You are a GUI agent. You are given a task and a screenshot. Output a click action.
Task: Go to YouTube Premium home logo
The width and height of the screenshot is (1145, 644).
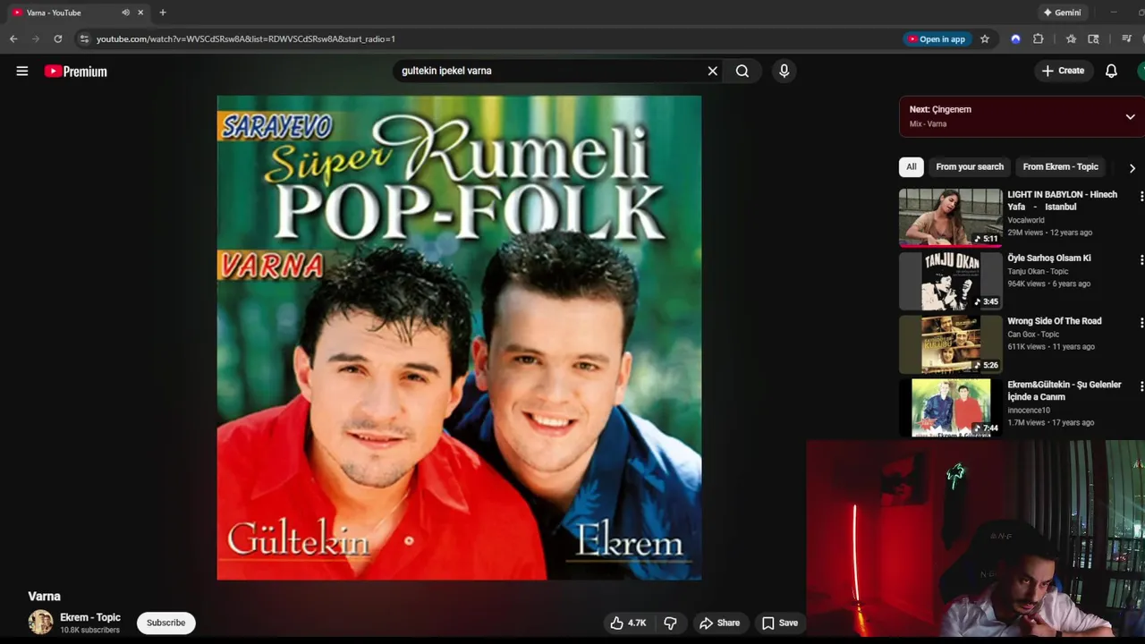coord(76,72)
